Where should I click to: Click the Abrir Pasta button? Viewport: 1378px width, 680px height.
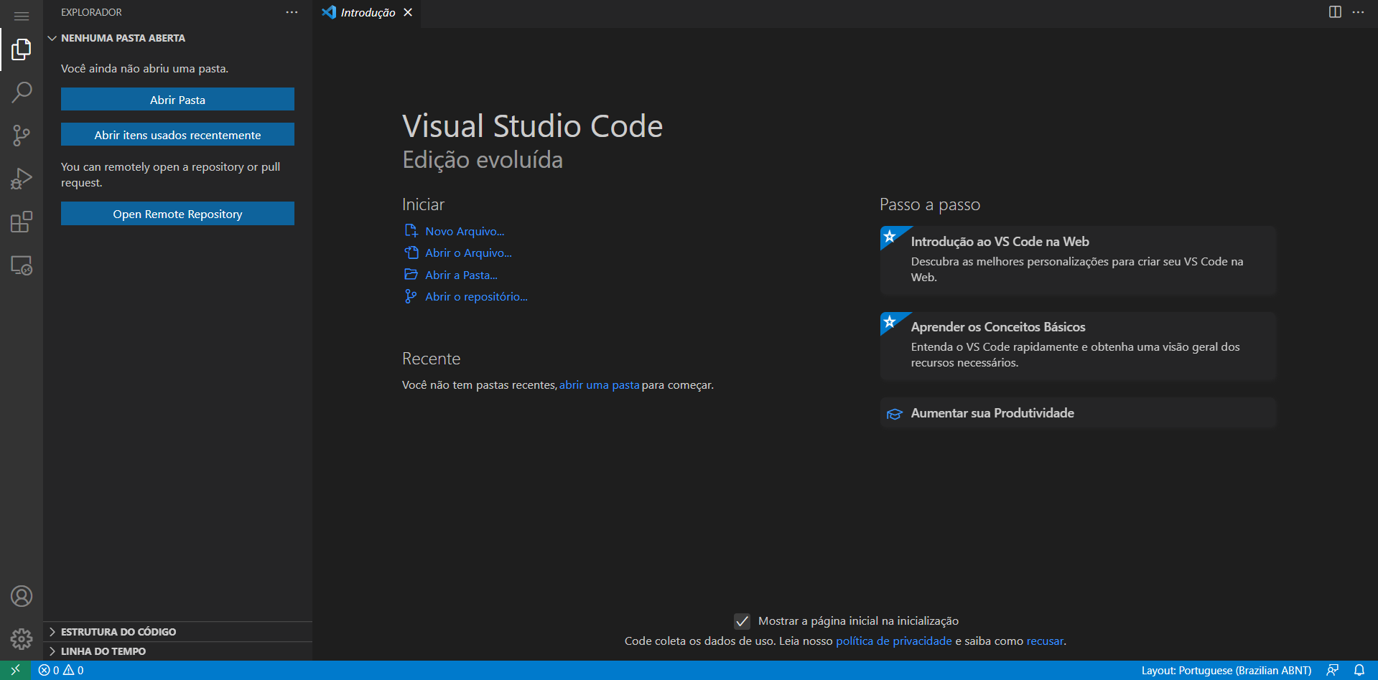(x=177, y=99)
